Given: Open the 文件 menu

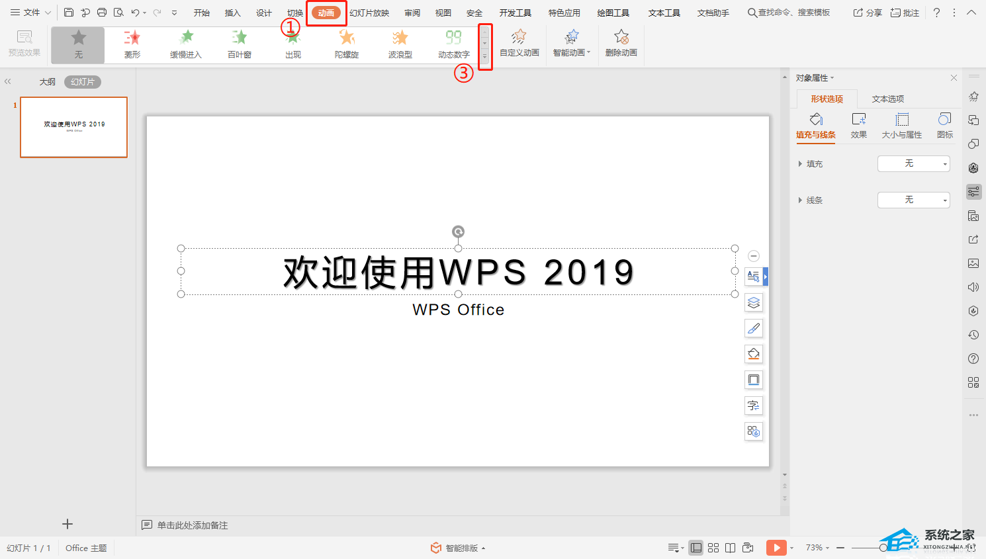Looking at the screenshot, I should click(x=31, y=13).
